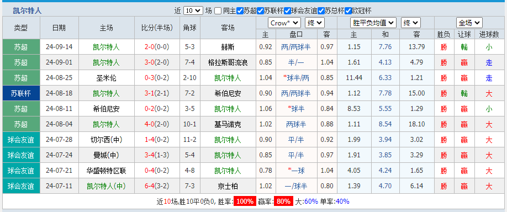This screenshot has width=507, height=212.
Task: Uncheck the 苏总杯 filter checkbox
Action: 321,10
